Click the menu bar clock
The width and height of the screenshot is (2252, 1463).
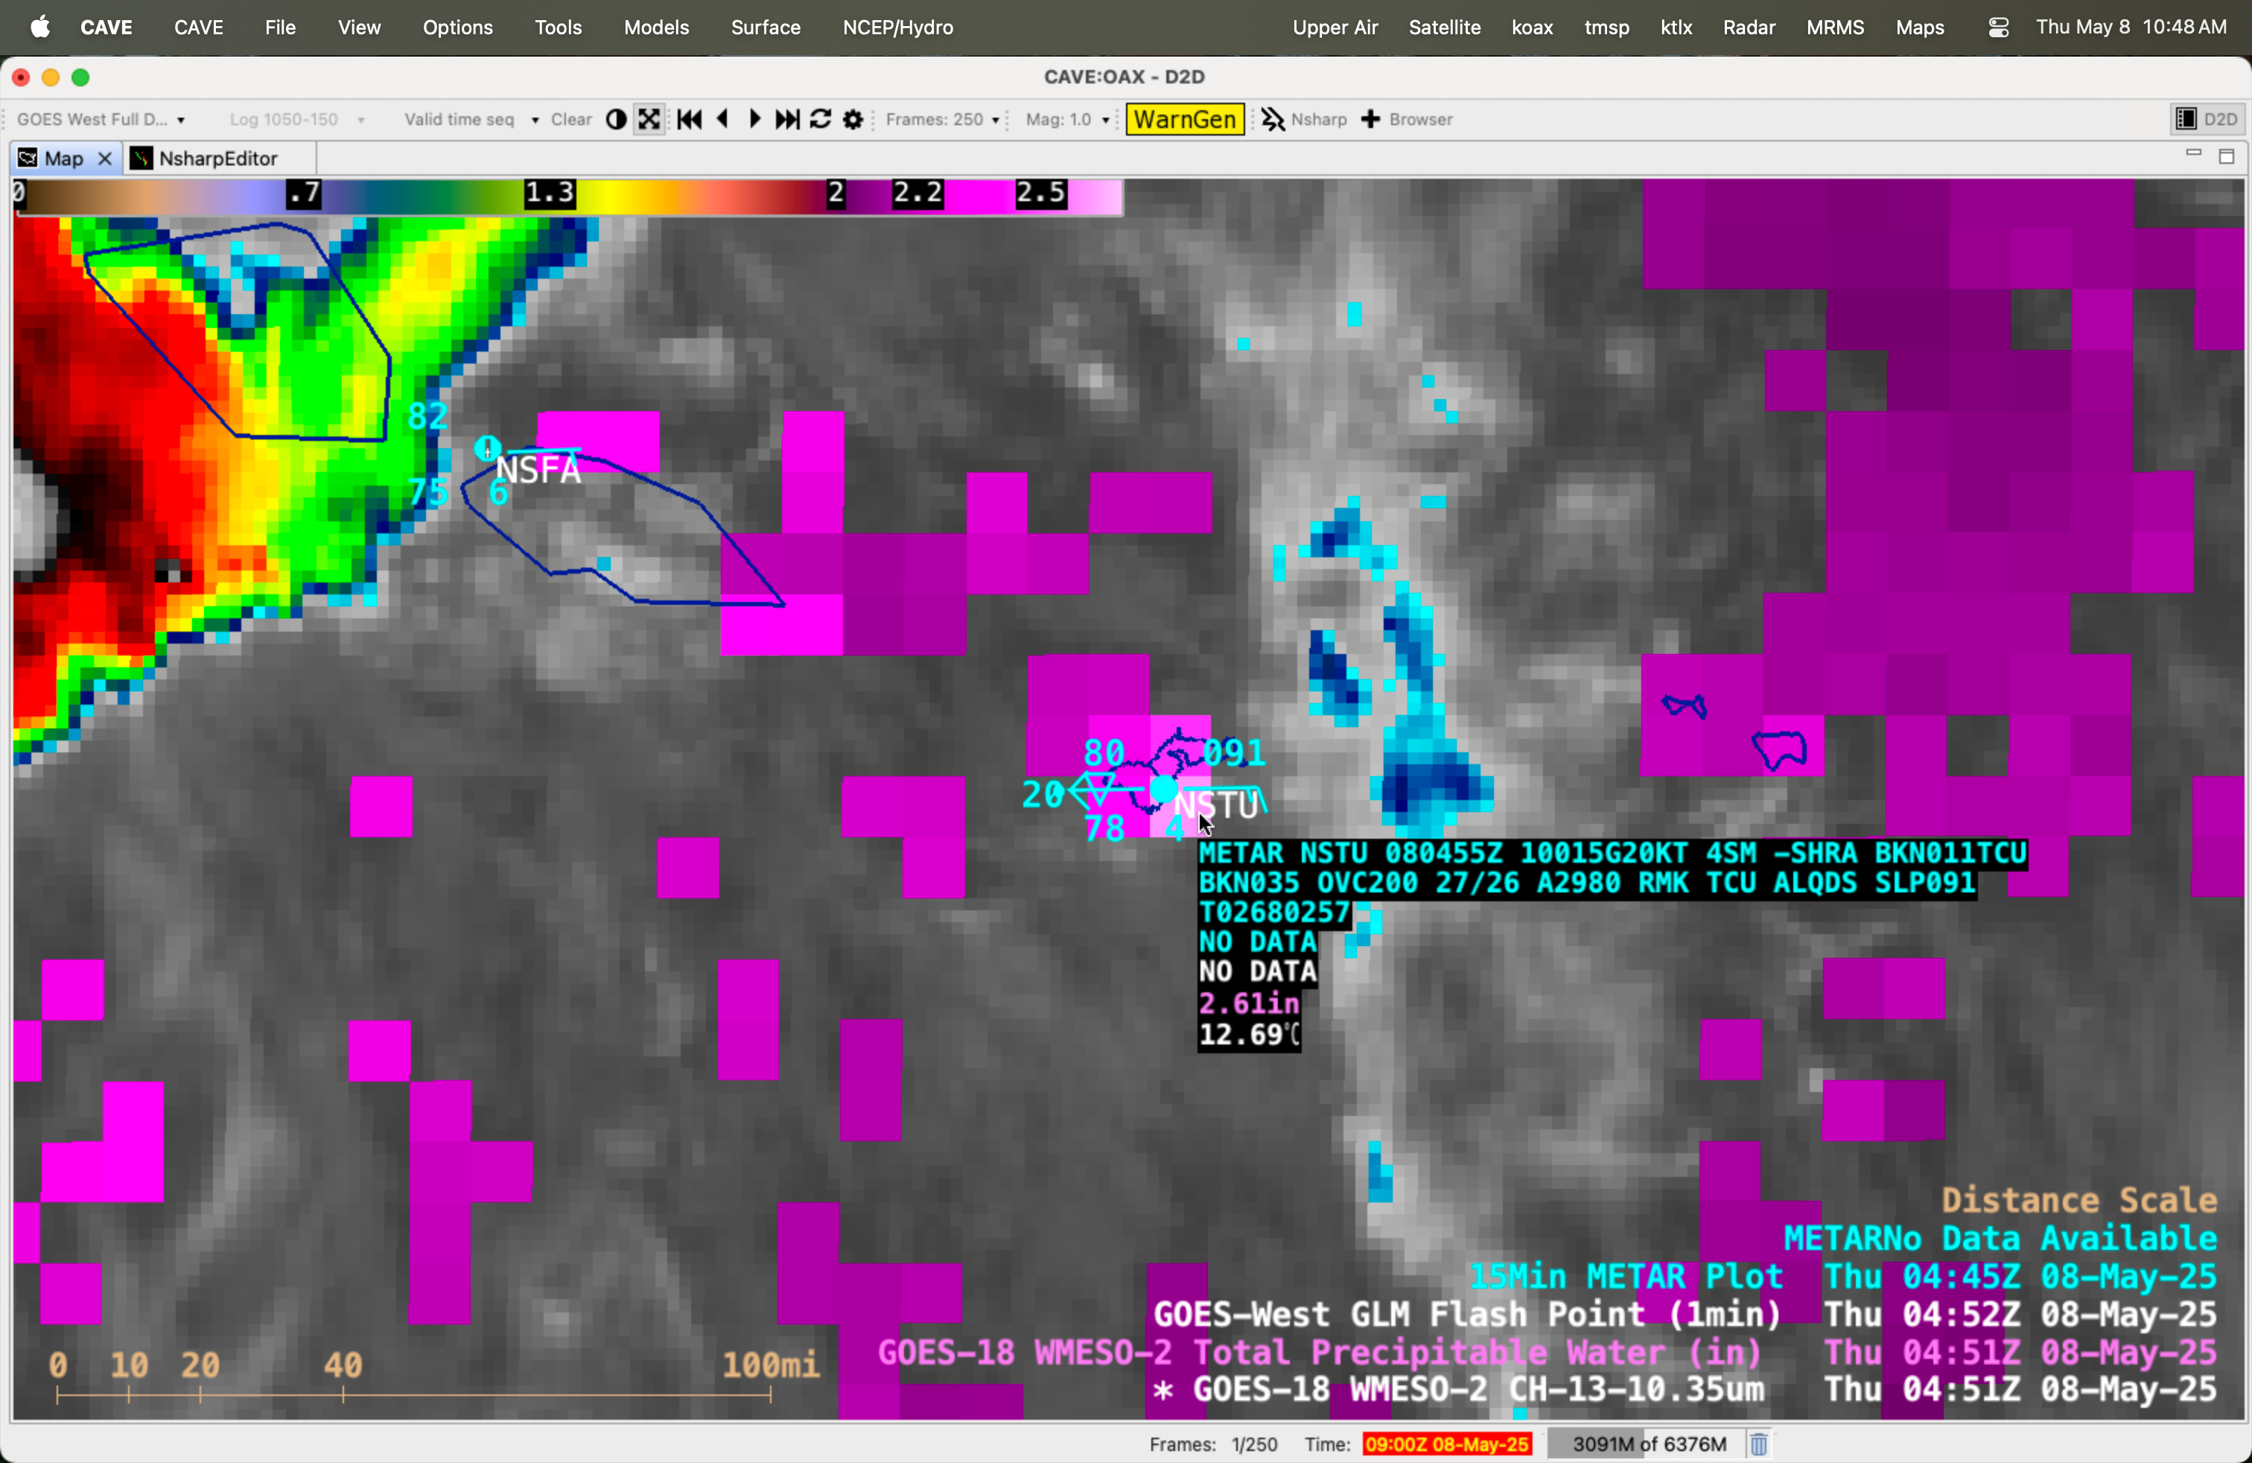click(2131, 28)
